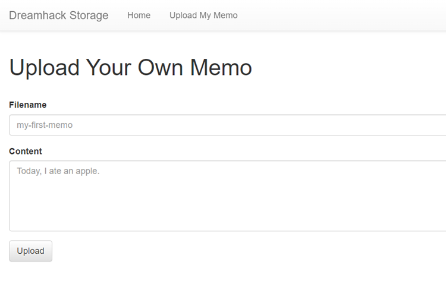Select Upload My Memo in the navbar
Screen dimensions: 446x296
coord(203,15)
